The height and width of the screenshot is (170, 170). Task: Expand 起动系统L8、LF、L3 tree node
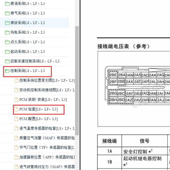(x=28, y=52)
